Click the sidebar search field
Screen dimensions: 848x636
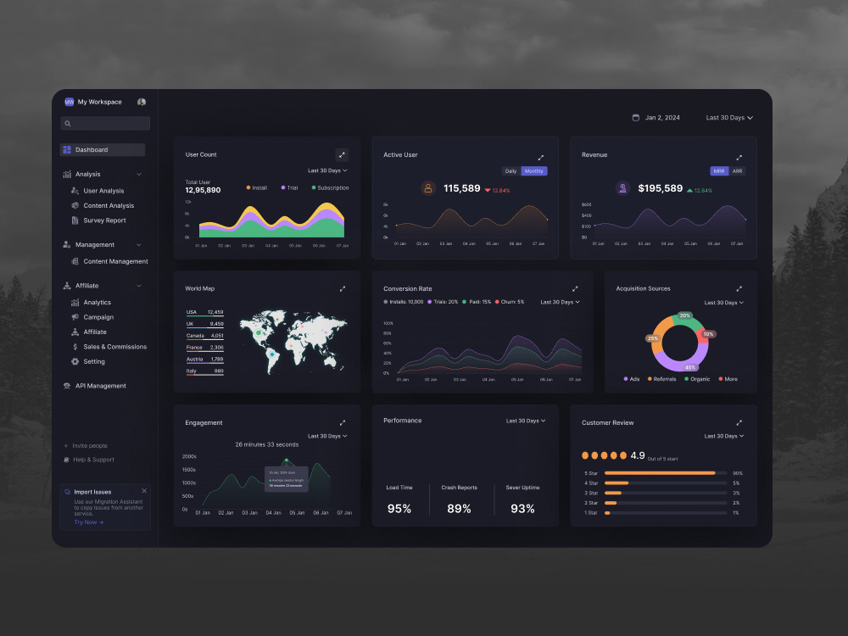pos(105,124)
